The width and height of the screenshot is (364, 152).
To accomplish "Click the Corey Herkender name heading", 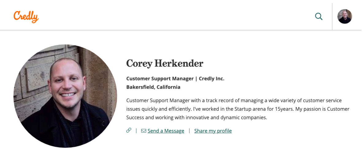I will (x=165, y=63).
